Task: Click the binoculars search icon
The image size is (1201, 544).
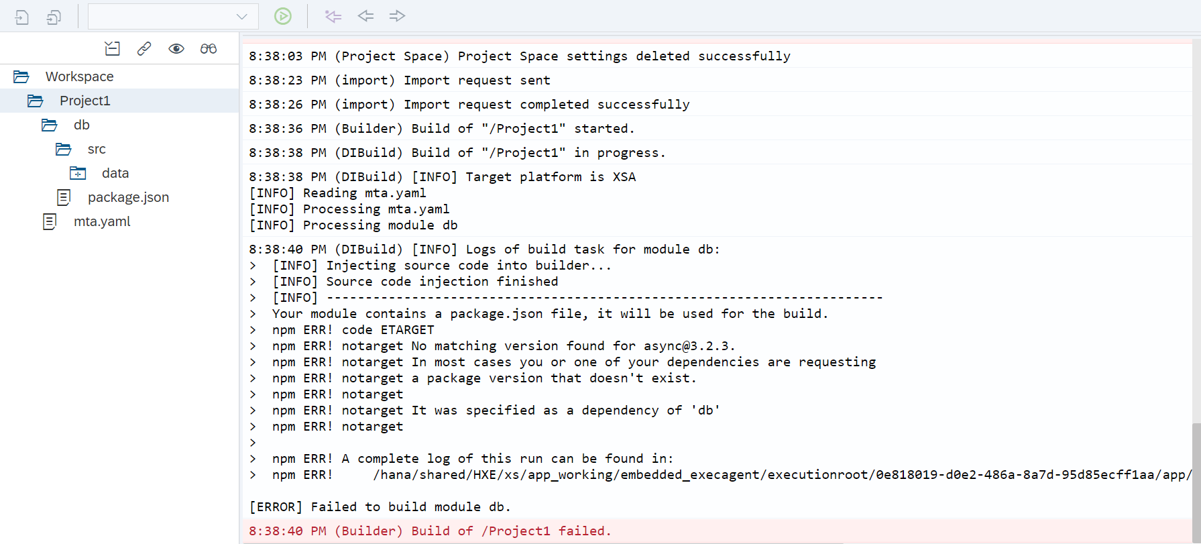Action: point(209,48)
